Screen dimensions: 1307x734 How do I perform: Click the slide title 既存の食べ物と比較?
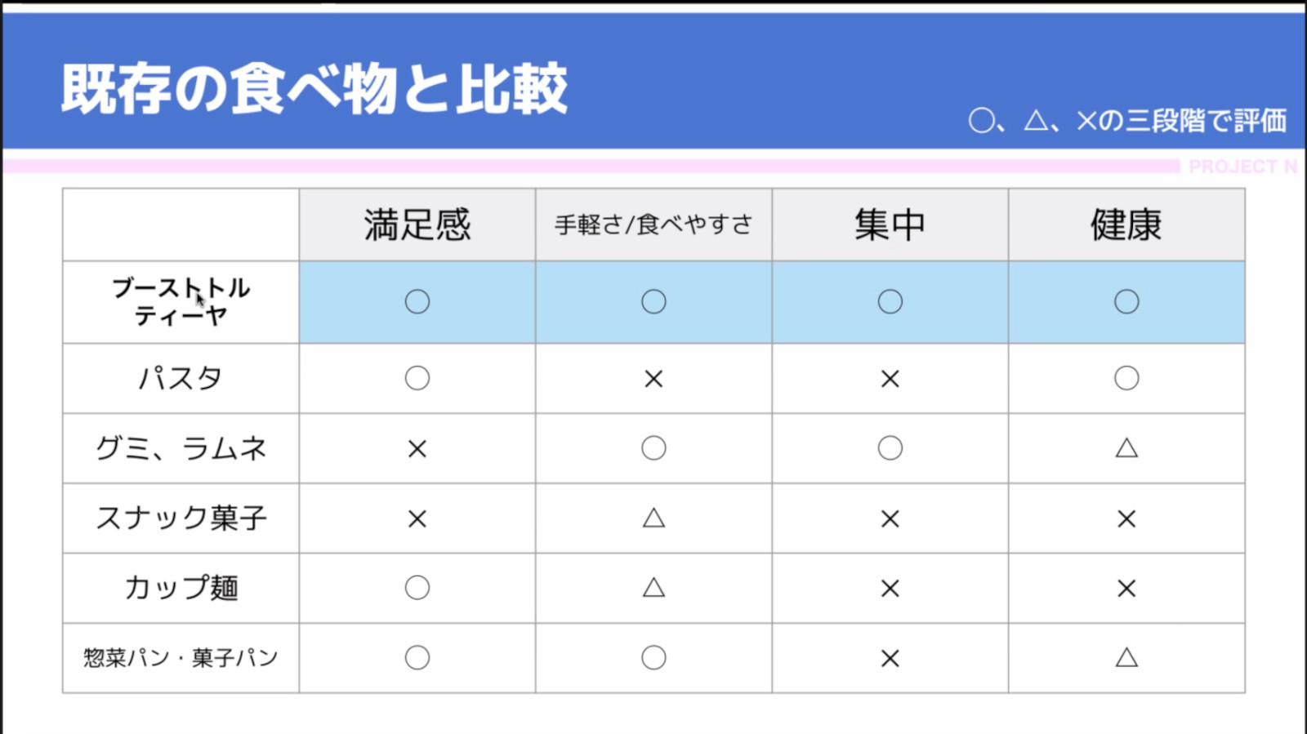[314, 88]
